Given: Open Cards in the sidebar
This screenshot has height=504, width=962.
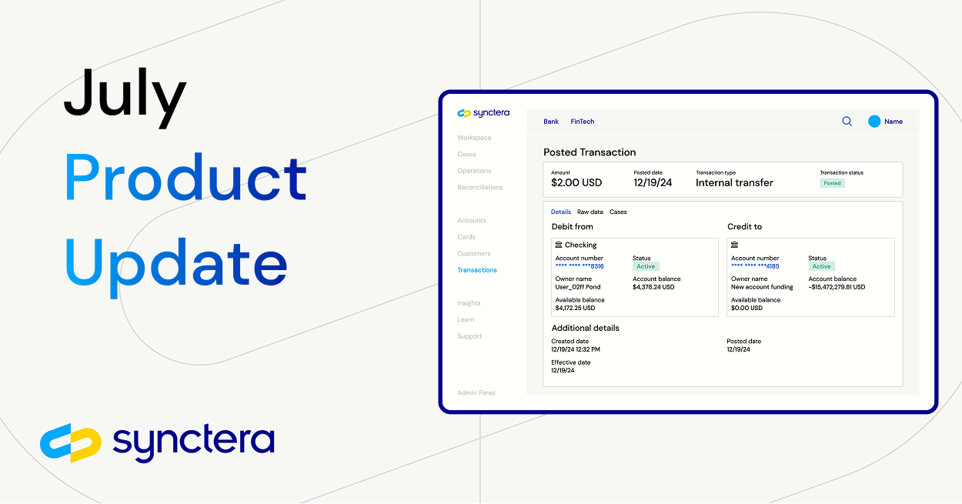Looking at the screenshot, I should pyautogui.click(x=466, y=237).
